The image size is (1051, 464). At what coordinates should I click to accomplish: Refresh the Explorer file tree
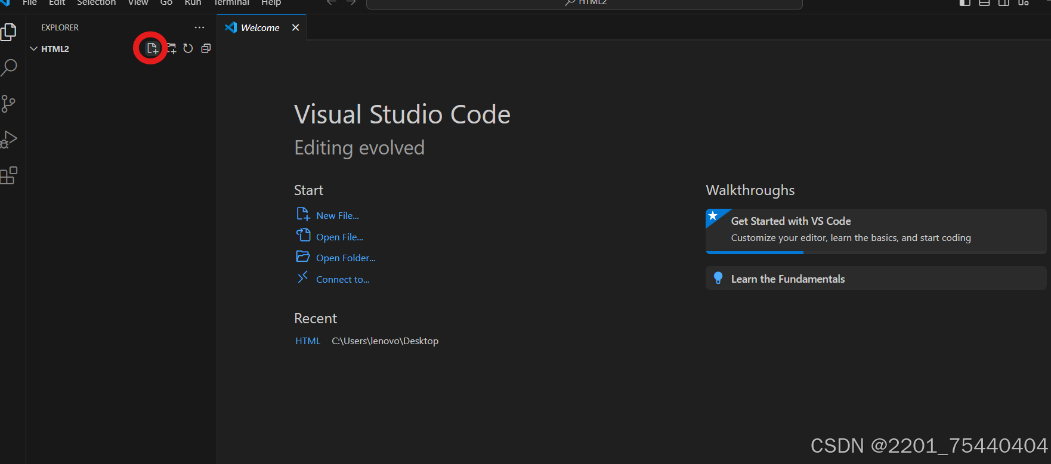[x=188, y=48]
